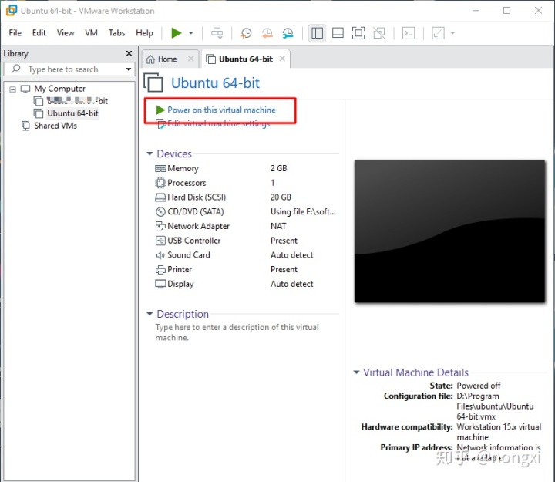Image resolution: width=555 pixels, height=482 pixels.
Task: Open the File menu
Action: [15, 33]
